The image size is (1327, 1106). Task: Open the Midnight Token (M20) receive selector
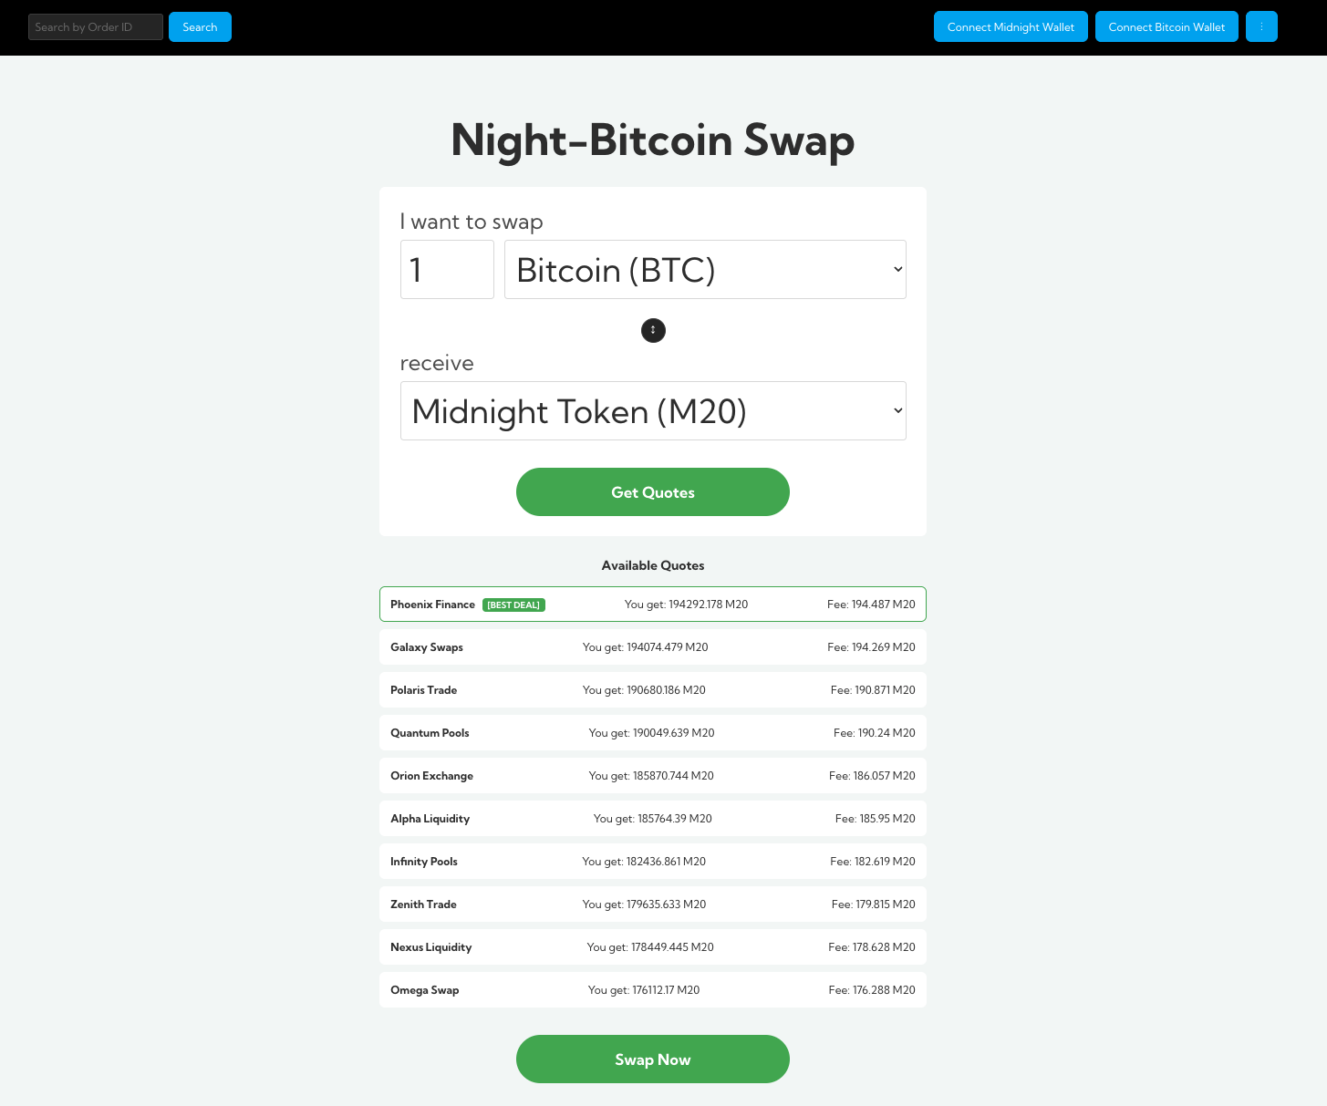point(653,410)
